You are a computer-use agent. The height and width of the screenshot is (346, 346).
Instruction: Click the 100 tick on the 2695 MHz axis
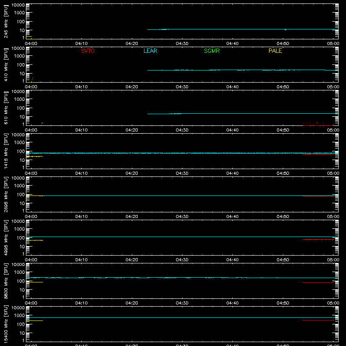(21, 195)
